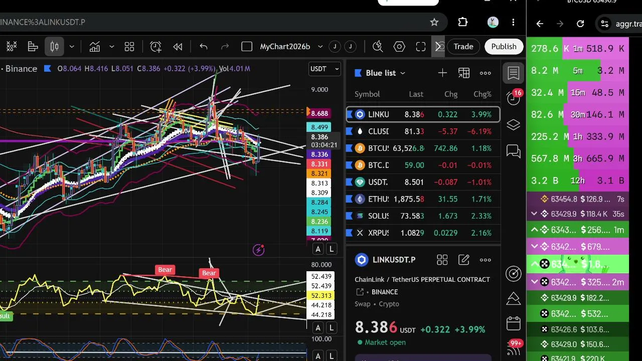Add a symbol to the watchlist
The image size is (642, 361).
click(442, 73)
